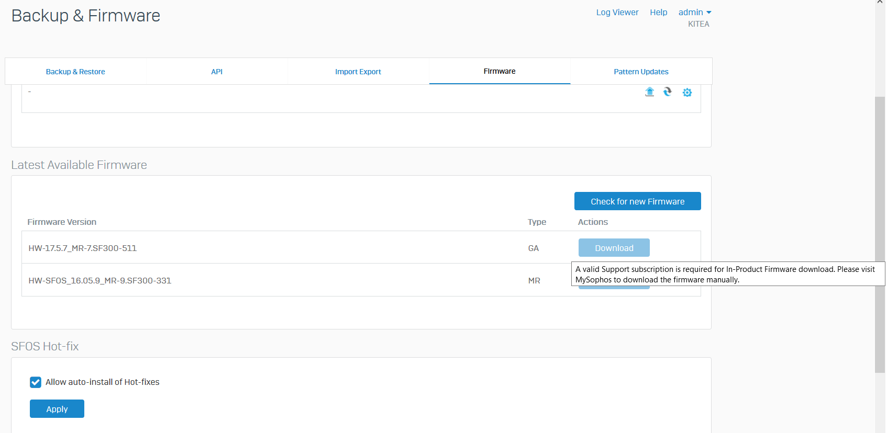Viewport: 887px width, 433px height.
Task: Select the Pattern Updates tab
Action: [641, 72]
